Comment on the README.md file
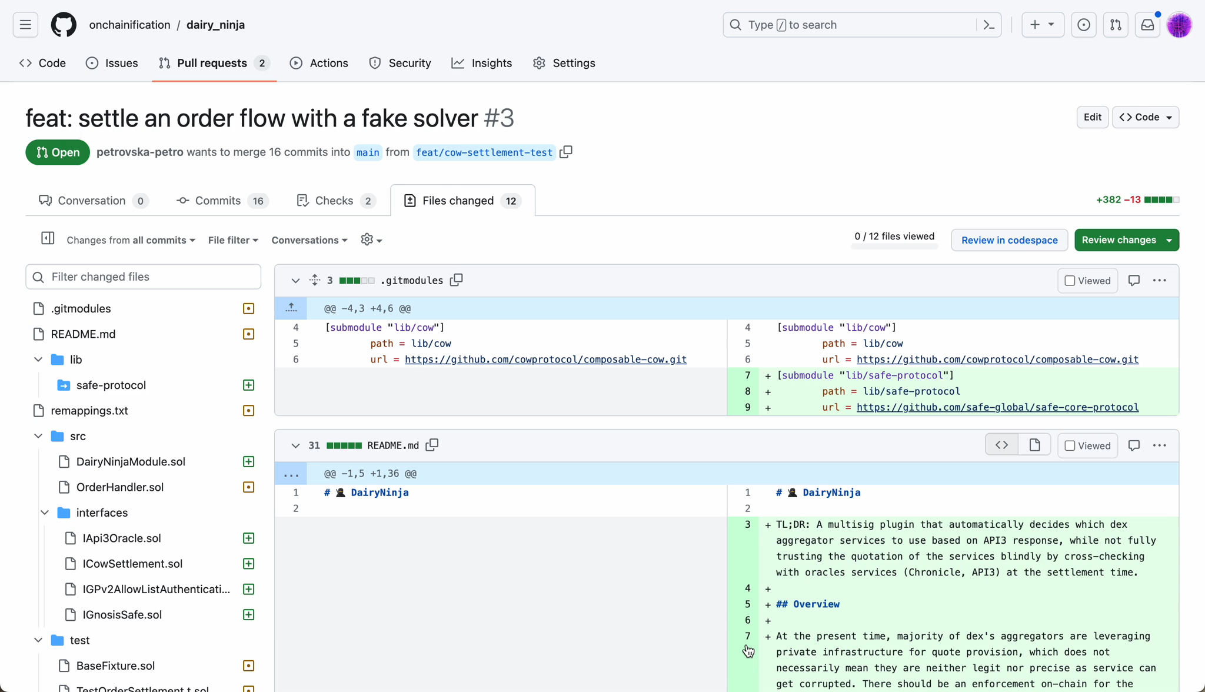 tap(1134, 445)
